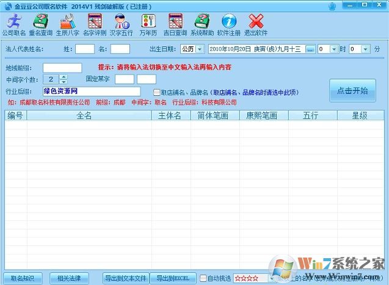Expand the hour dropdown before 时
The height and width of the screenshot is (285, 389).
tap(334, 49)
